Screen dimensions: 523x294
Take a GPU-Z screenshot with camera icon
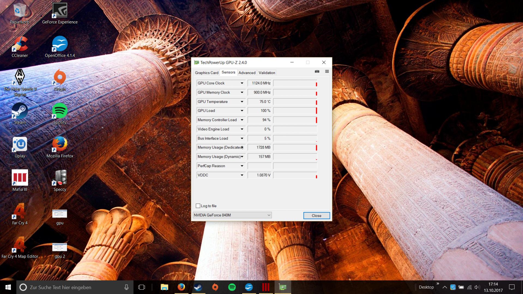coord(317,71)
